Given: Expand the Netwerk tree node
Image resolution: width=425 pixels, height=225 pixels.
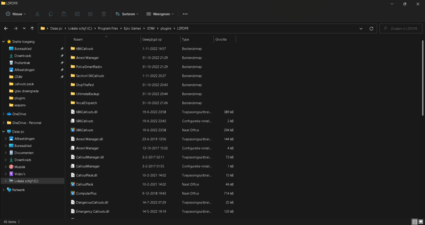Looking at the screenshot, I should click(4, 190).
